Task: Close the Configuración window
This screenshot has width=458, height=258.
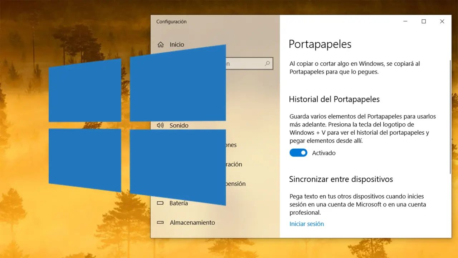Action: click(x=442, y=21)
